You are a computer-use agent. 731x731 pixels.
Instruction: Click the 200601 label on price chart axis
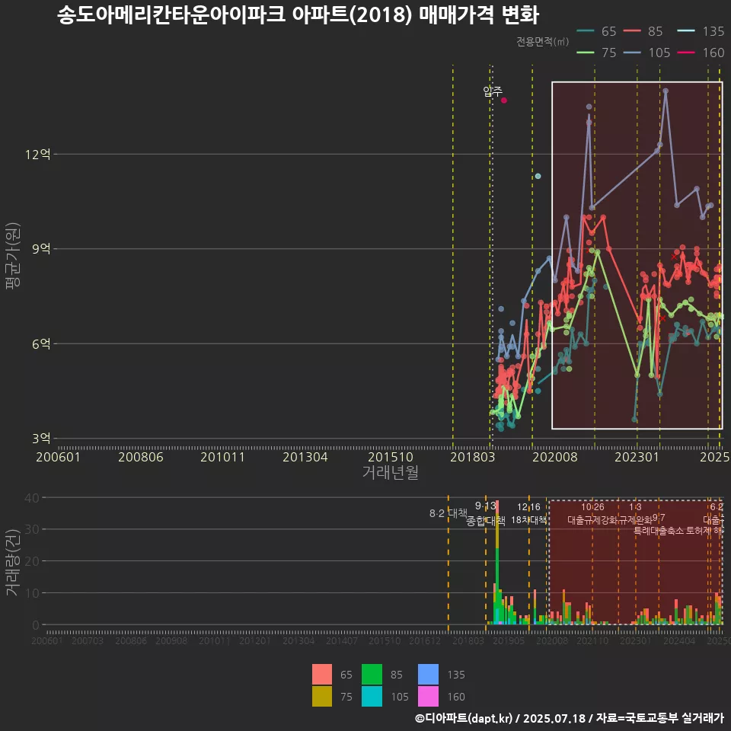tap(59, 457)
